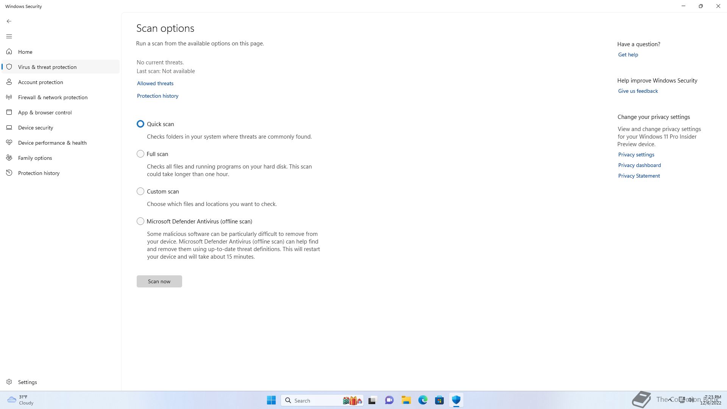727x409 pixels.
Task: Open Device security section
Action: tap(61, 127)
